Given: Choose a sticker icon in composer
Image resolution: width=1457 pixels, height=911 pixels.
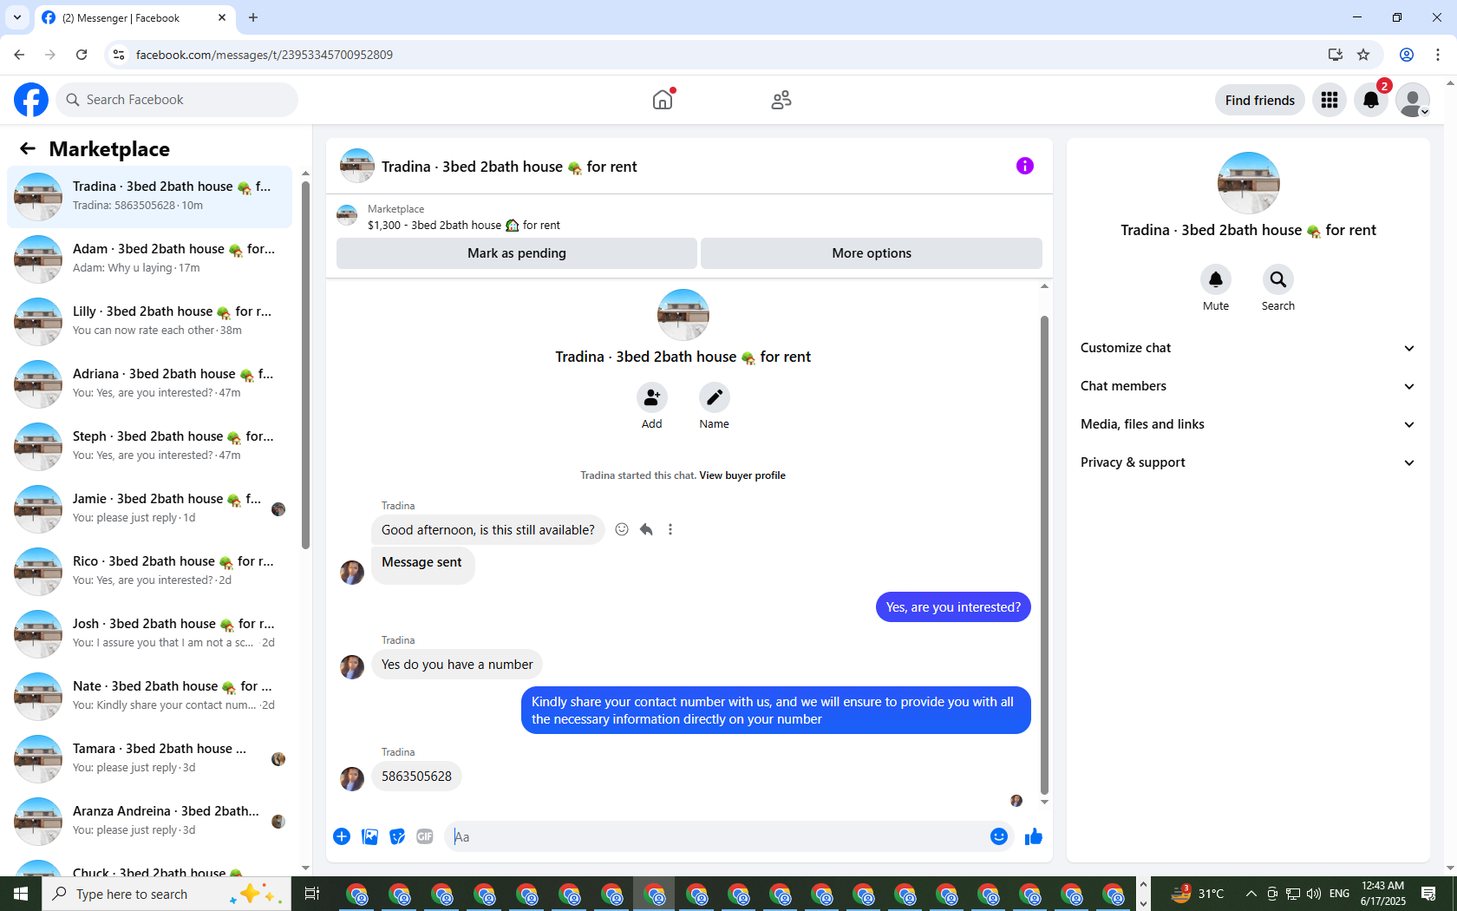Looking at the screenshot, I should tap(397, 836).
